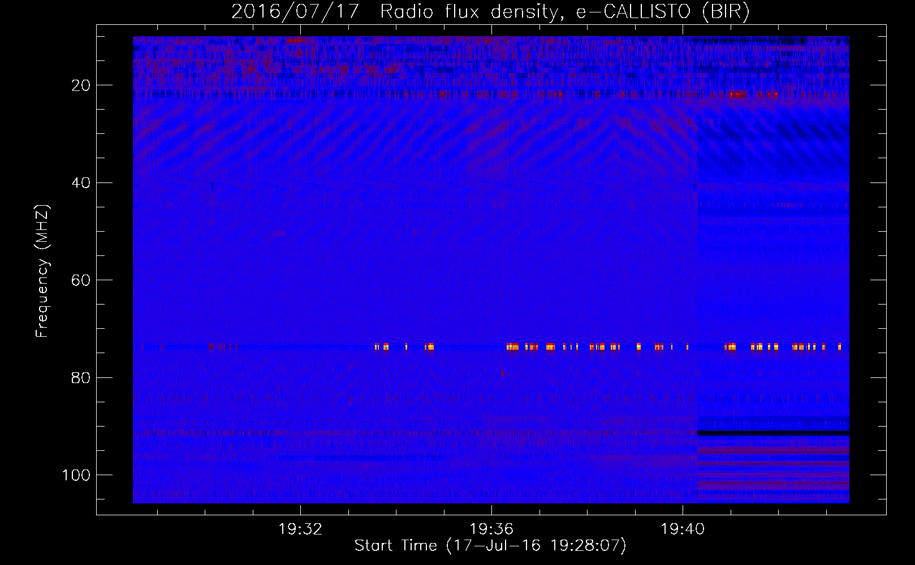Click the plot title text '2016/07/17 Radio flux density, e-CALLISTO (BIR)'
Viewport: 915px width, 565px height.
491,12
